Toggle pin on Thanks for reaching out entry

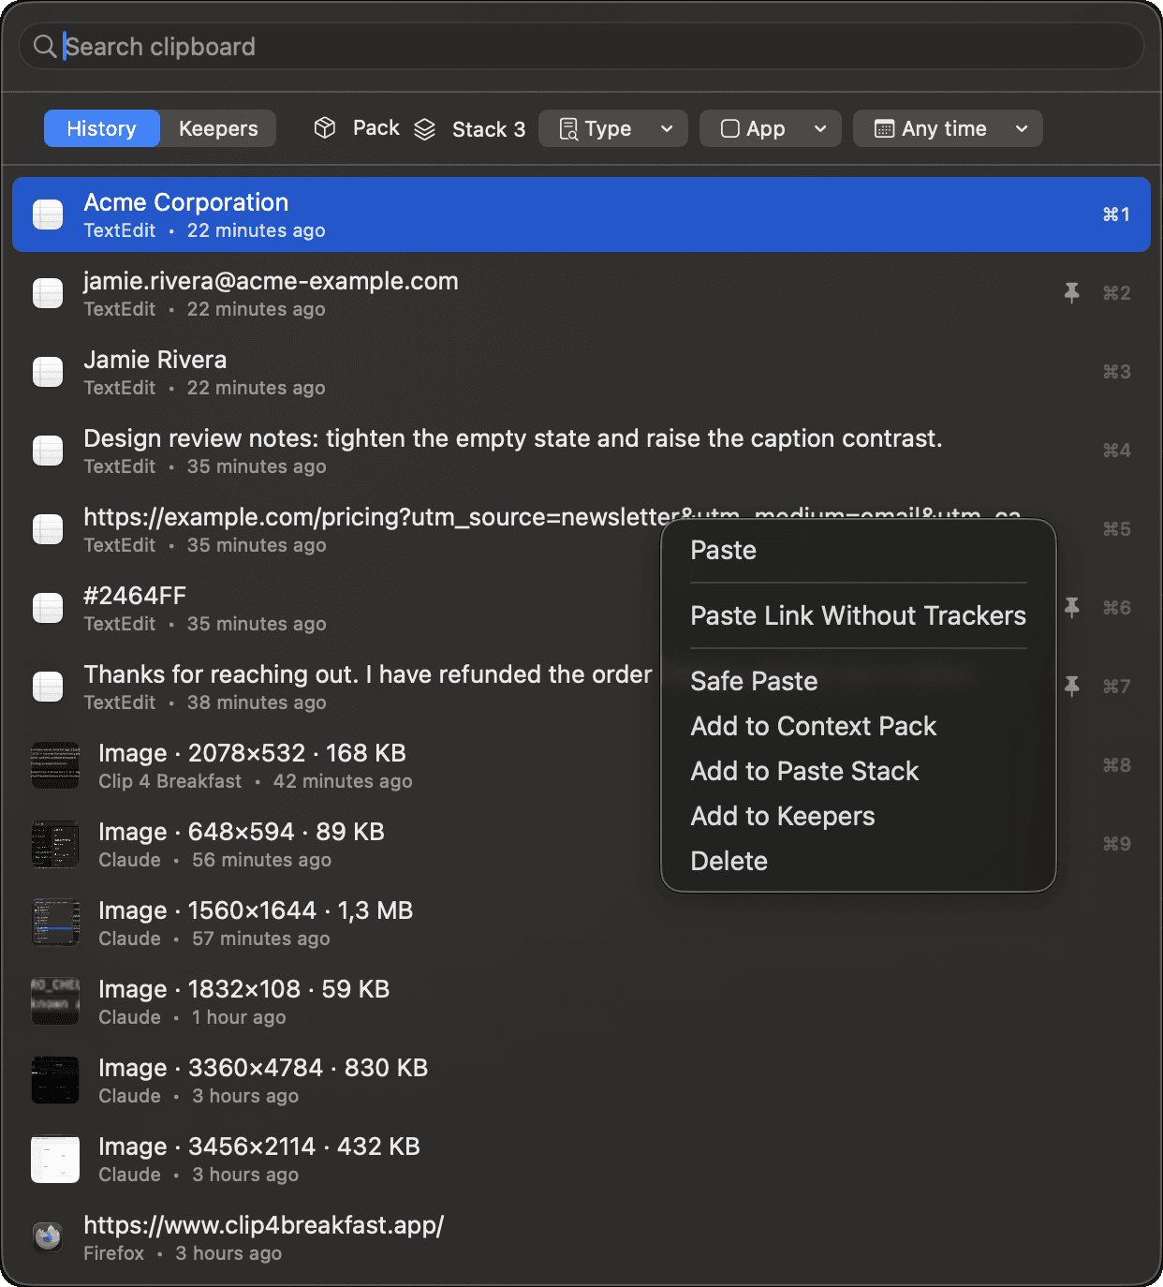(x=1072, y=687)
